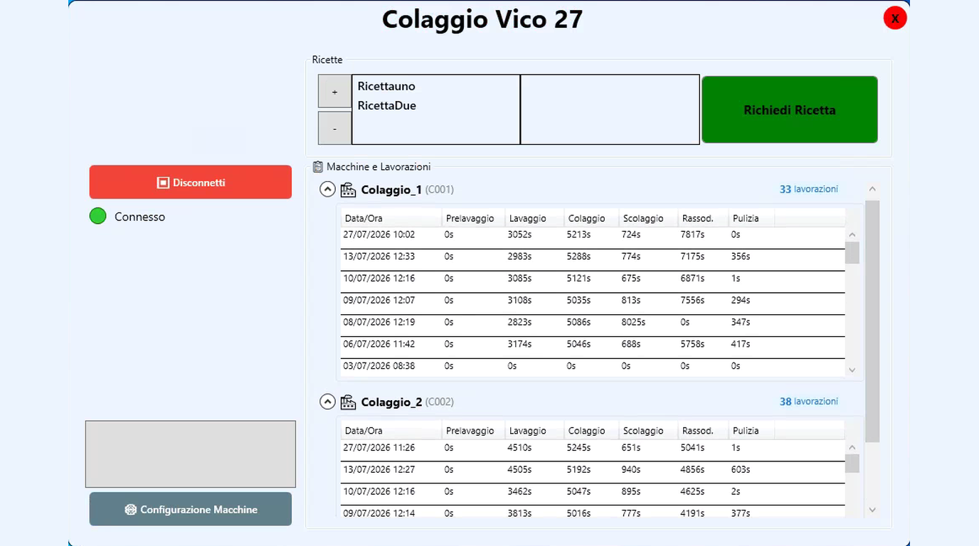Open the 33 lavorazioni link

coord(809,189)
